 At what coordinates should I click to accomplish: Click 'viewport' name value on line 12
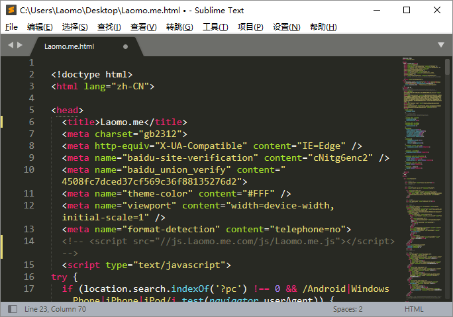(149, 206)
